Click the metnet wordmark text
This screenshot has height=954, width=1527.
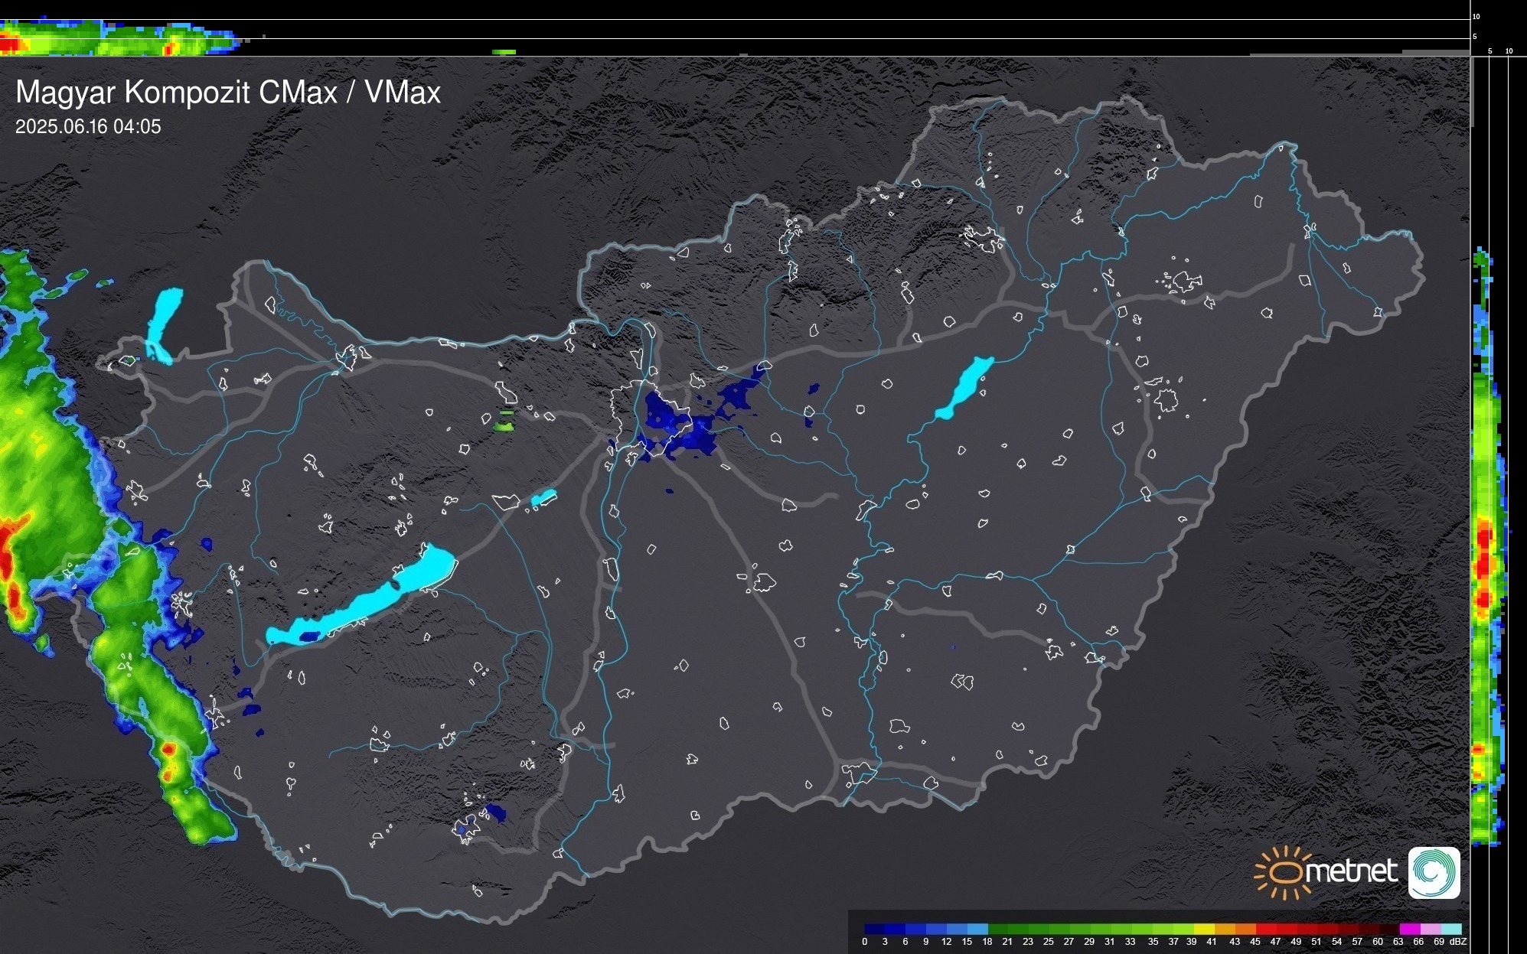(1351, 872)
